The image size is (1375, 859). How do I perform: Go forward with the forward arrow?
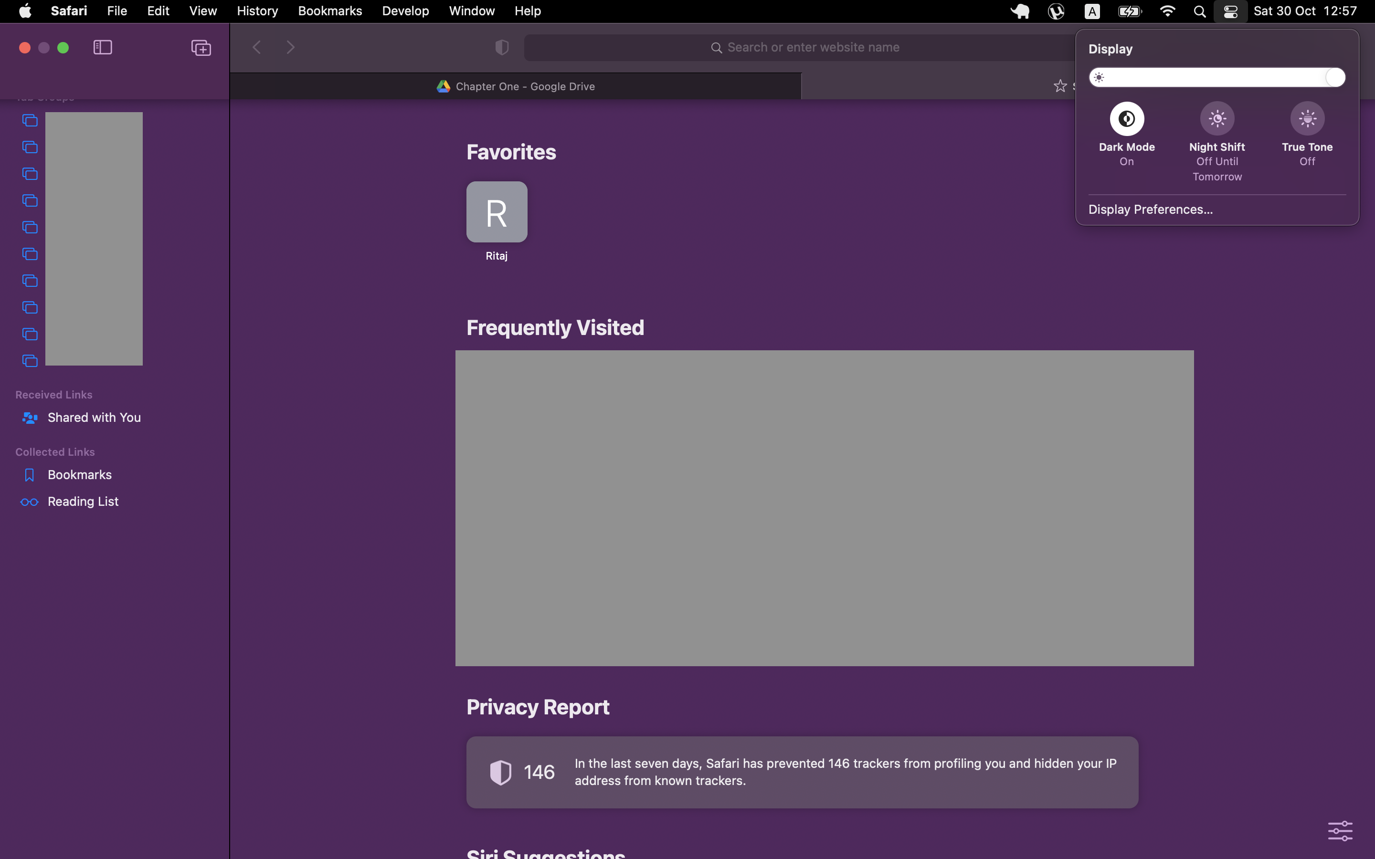290,47
